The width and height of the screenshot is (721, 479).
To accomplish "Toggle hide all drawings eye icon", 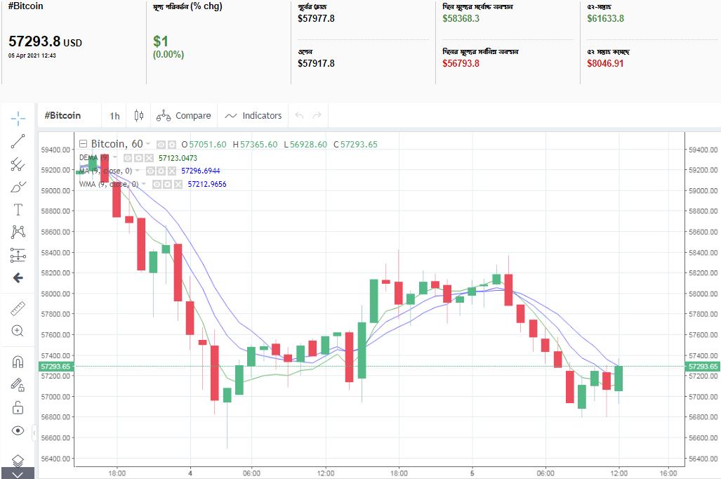I will point(18,431).
